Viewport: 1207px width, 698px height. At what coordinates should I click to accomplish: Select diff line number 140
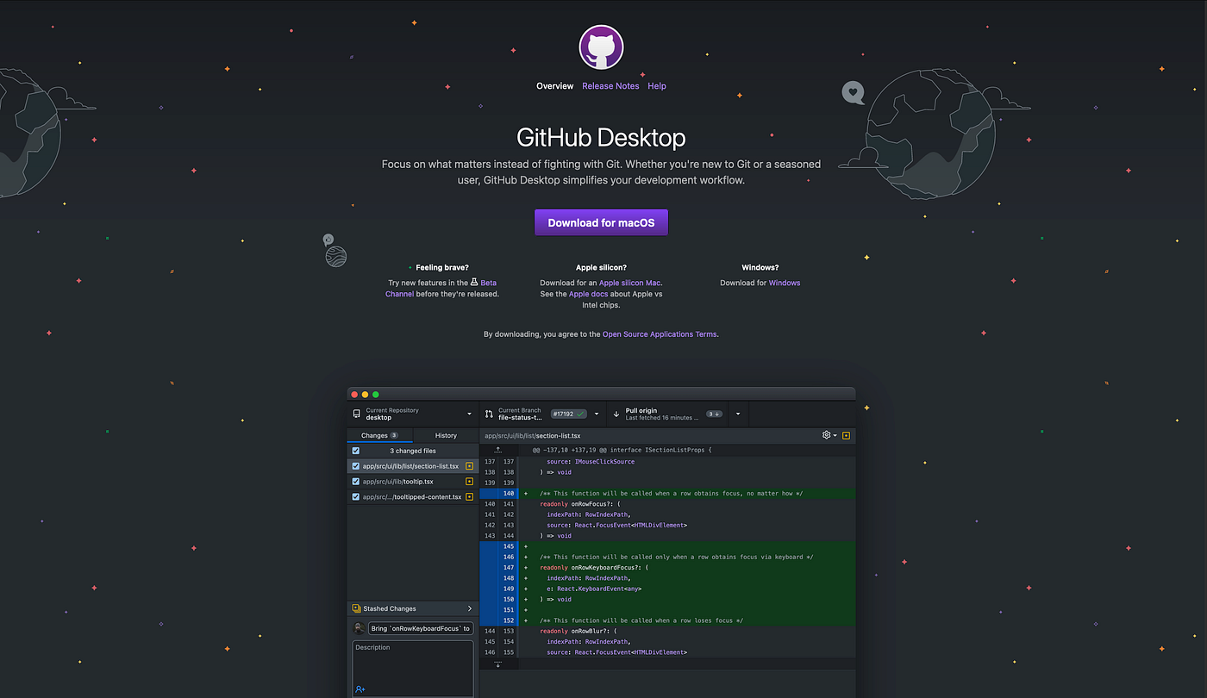coord(510,494)
